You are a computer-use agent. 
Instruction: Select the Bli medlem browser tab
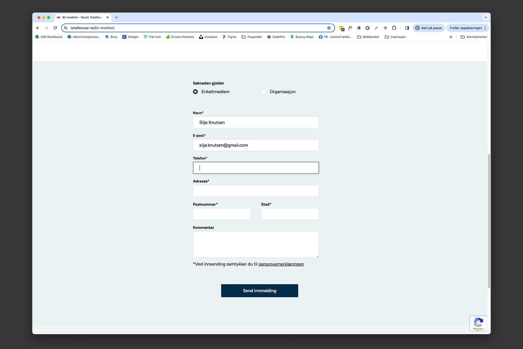point(82,18)
